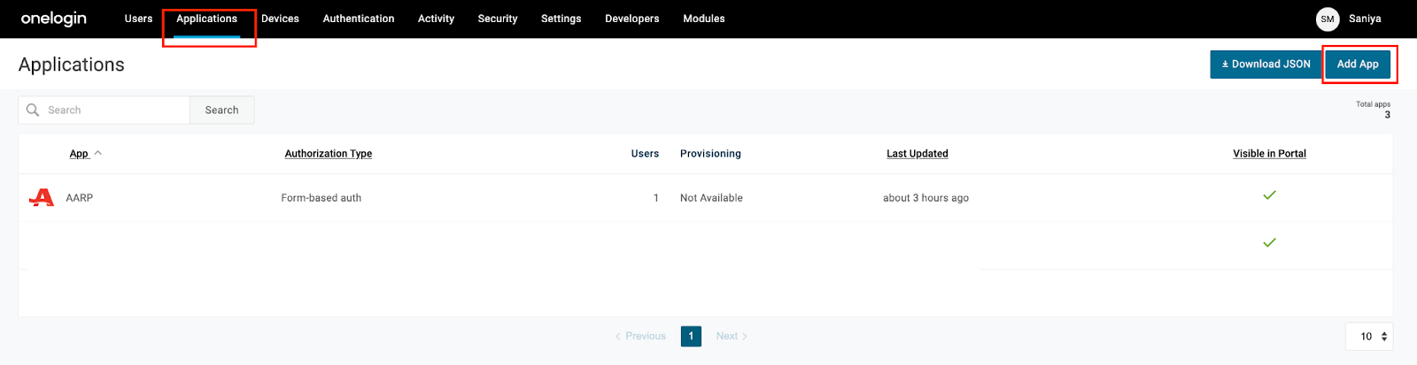Open the Developers menu
The image size is (1417, 365).
pyautogui.click(x=632, y=19)
